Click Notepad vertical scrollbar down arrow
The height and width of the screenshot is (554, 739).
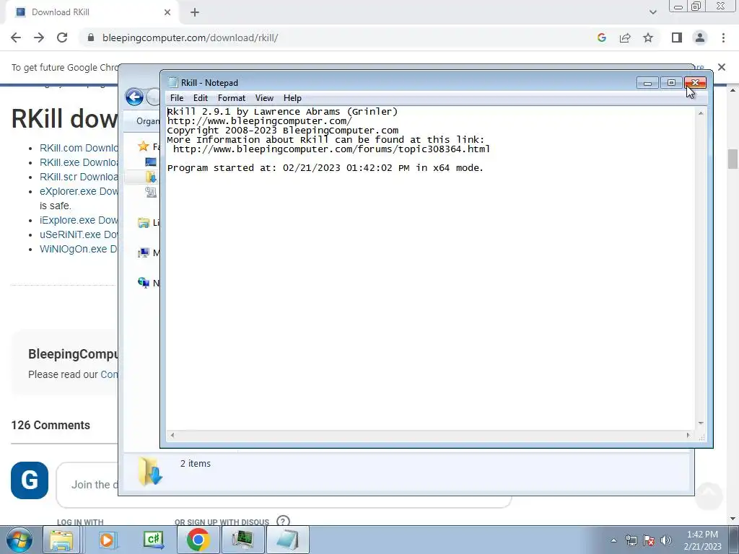[x=701, y=423]
